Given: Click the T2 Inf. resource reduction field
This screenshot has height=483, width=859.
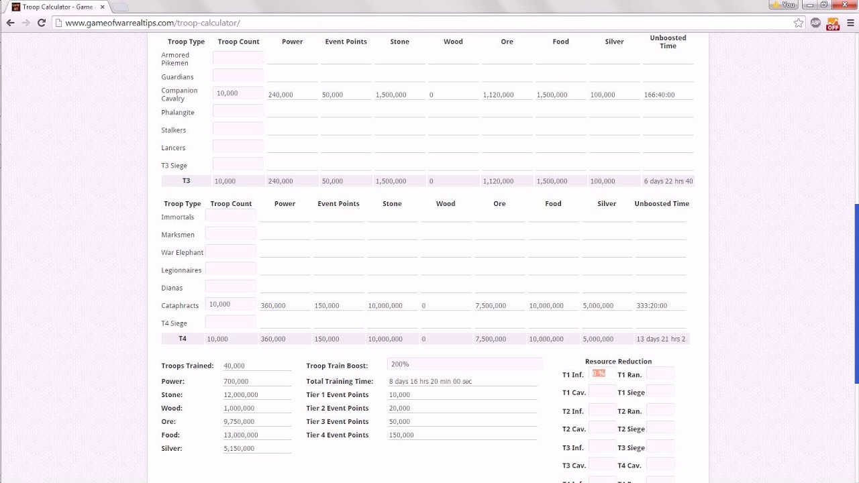Looking at the screenshot, I should [x=602, y=410].
